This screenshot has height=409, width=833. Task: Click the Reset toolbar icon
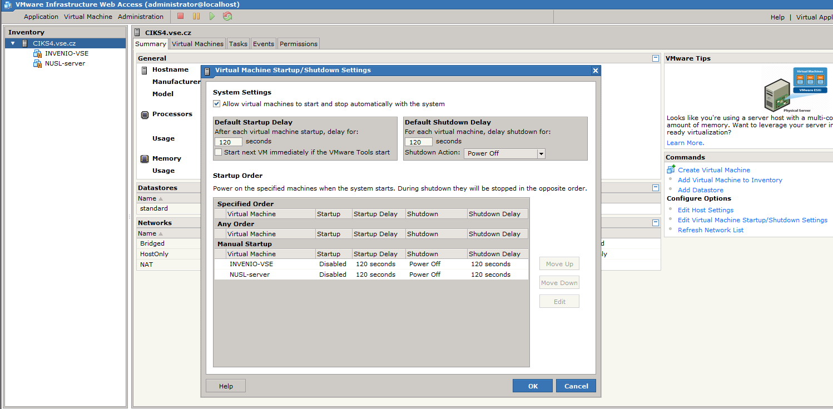click(227, 17)
